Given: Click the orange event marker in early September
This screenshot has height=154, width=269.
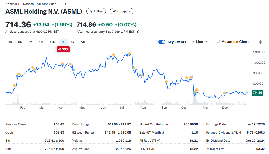Looking at the screenshot, I should coord(166,82).
